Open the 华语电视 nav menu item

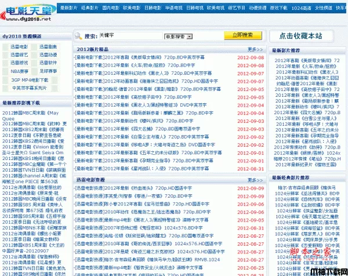174,8
